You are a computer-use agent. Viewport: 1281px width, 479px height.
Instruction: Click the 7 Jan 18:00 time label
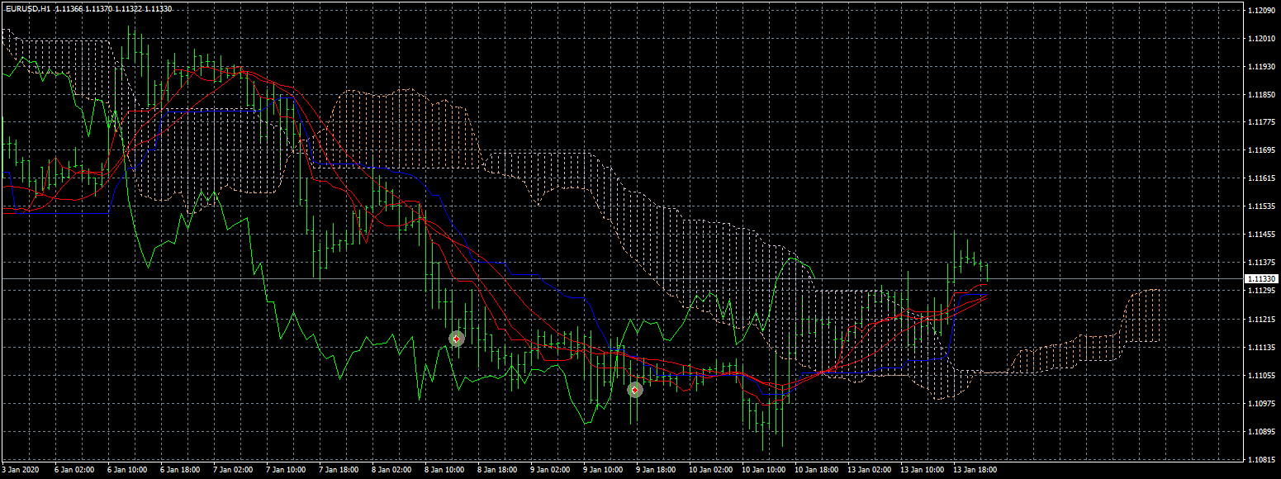click(339, 470)
